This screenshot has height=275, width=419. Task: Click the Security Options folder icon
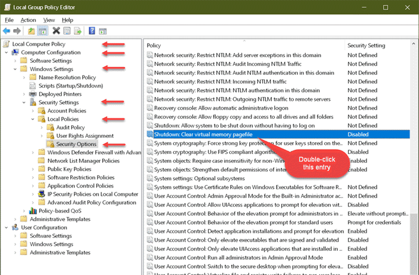click(50, 144)
